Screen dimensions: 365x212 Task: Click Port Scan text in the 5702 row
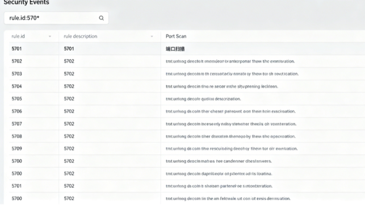coord(230,61)
